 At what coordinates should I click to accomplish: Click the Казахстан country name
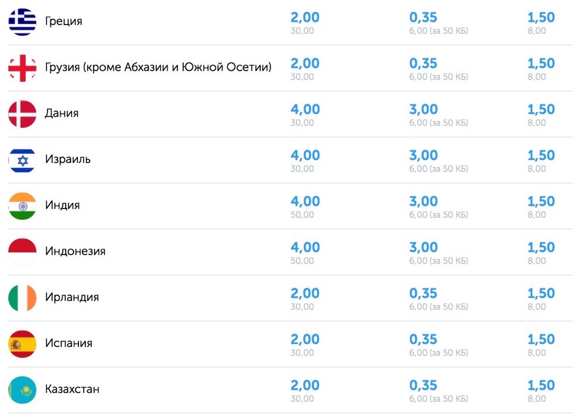click(72, 389)
